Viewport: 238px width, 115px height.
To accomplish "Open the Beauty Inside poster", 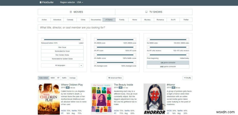I will (x=102, y=99).
